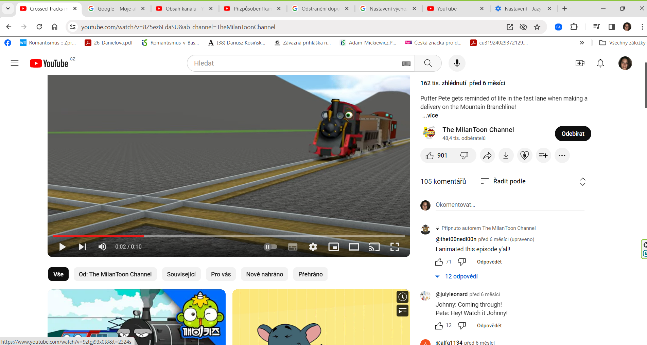Start voice search with the microphone
This screenshot has height=345, width=647.
pos(457,63)
